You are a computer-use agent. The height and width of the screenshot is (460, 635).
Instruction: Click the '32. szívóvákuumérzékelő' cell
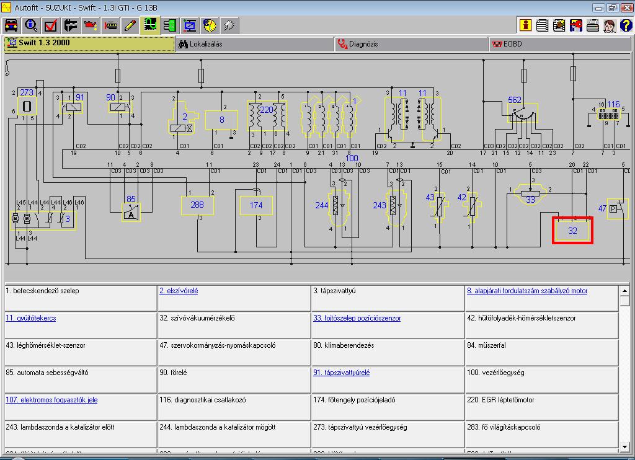234,325
